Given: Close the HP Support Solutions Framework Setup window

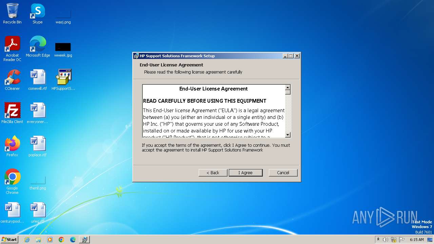Looking at the screenshot, I should click(297, 56).
